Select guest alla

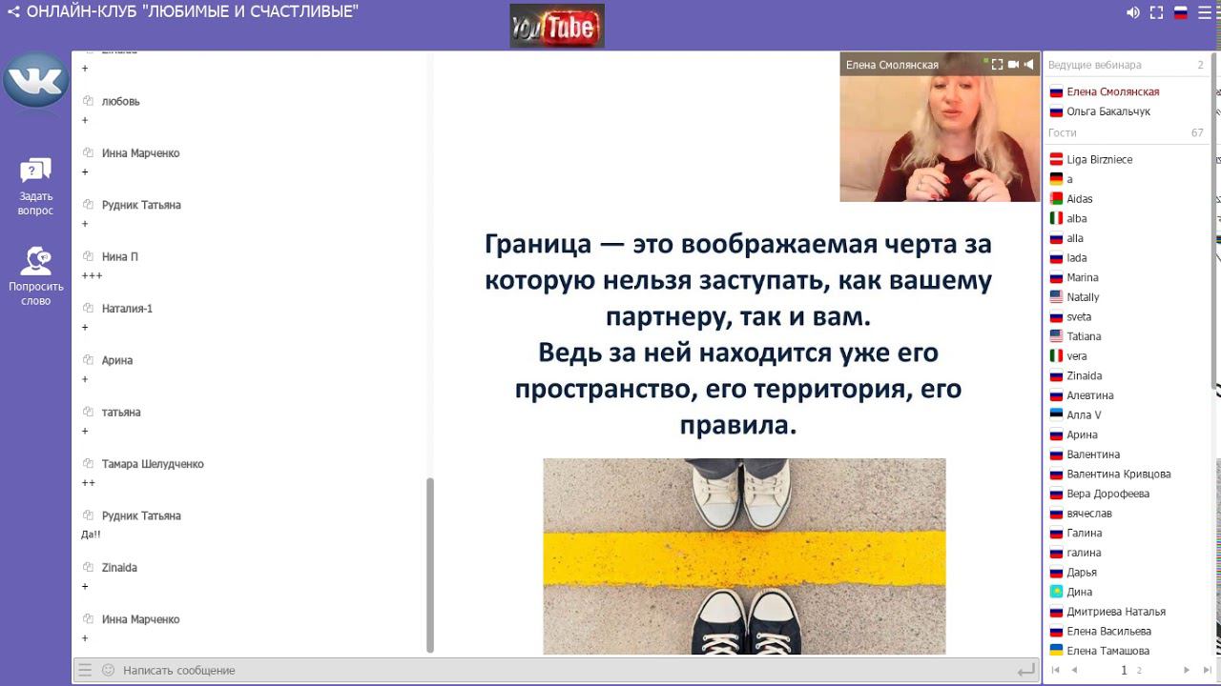(1075, 238)
